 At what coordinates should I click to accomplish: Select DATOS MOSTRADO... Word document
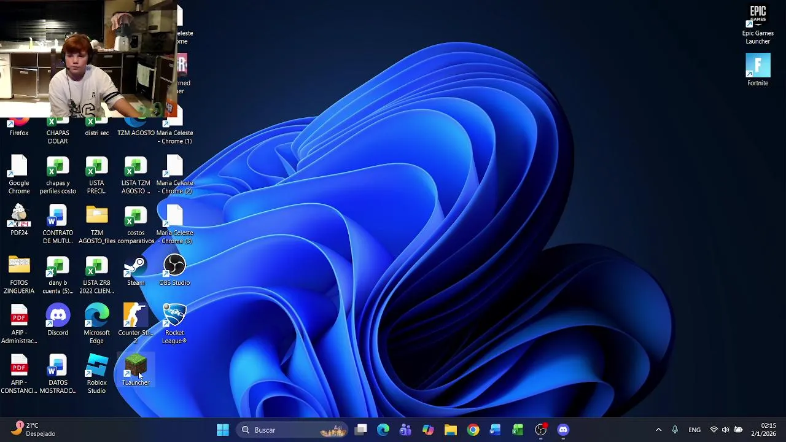click(x=58, y=373)
